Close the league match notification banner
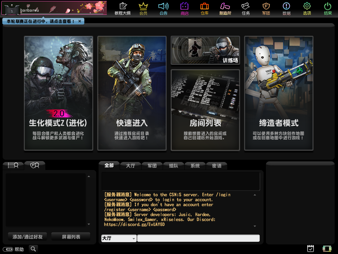This screenshot has width=338, height=254. click(x=80, y=21)
